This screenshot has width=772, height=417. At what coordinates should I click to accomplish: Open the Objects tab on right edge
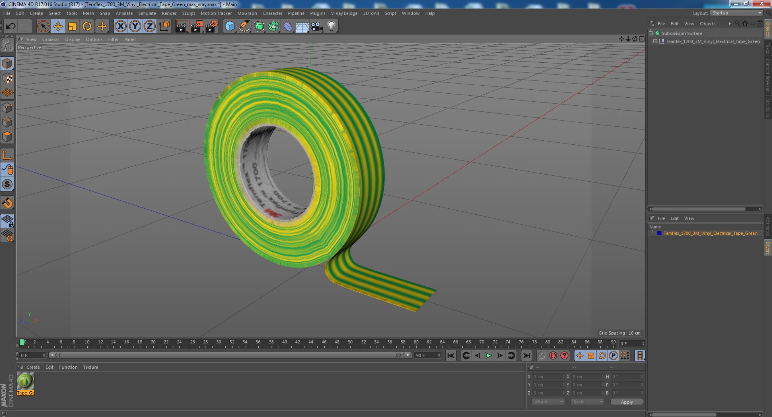[x=768, y=29]
